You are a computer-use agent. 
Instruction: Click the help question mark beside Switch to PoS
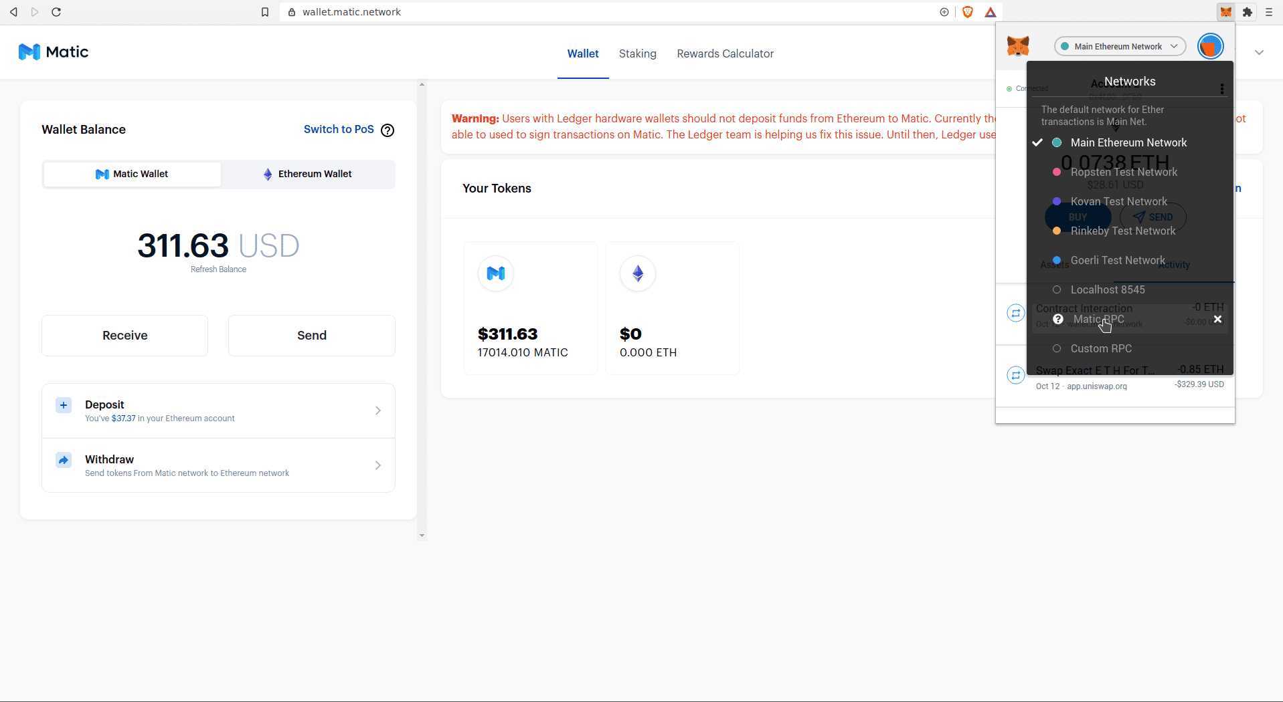click(388, 130)
